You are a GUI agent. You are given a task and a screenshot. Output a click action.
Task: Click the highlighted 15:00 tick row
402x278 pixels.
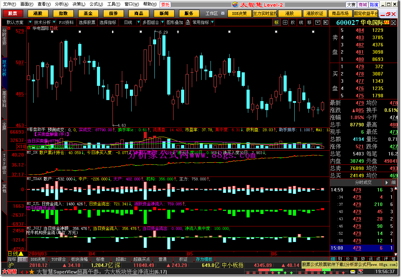click(362, 248)
